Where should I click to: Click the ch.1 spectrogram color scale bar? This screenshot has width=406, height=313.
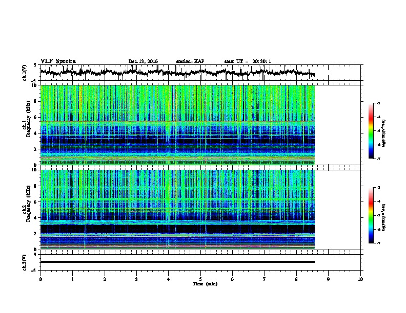(371, 131)
